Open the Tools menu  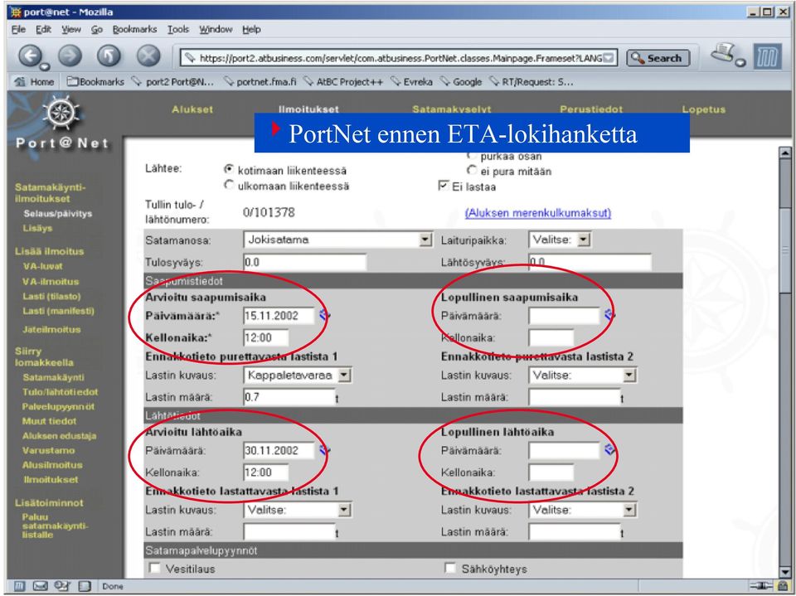178,30
